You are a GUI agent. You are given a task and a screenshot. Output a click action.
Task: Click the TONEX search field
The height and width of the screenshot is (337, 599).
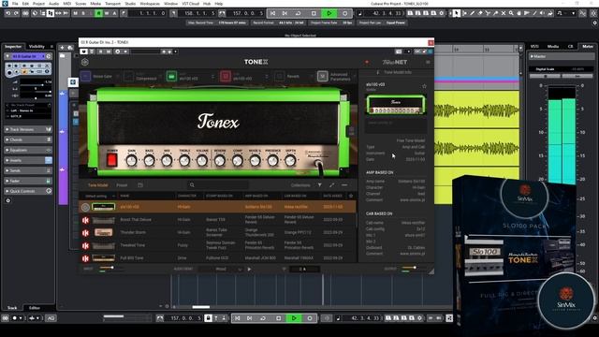point(218,185)
